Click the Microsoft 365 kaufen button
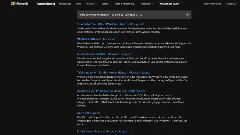240x135 pixels. [169, 4]
